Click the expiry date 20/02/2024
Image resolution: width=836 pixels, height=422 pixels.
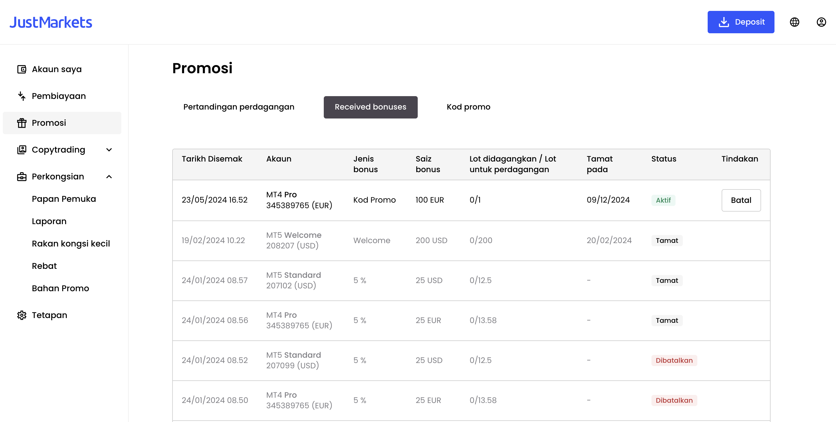coord(609,241)
